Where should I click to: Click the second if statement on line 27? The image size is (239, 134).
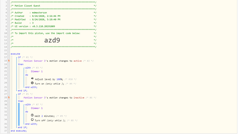click(x=19, y=94)
